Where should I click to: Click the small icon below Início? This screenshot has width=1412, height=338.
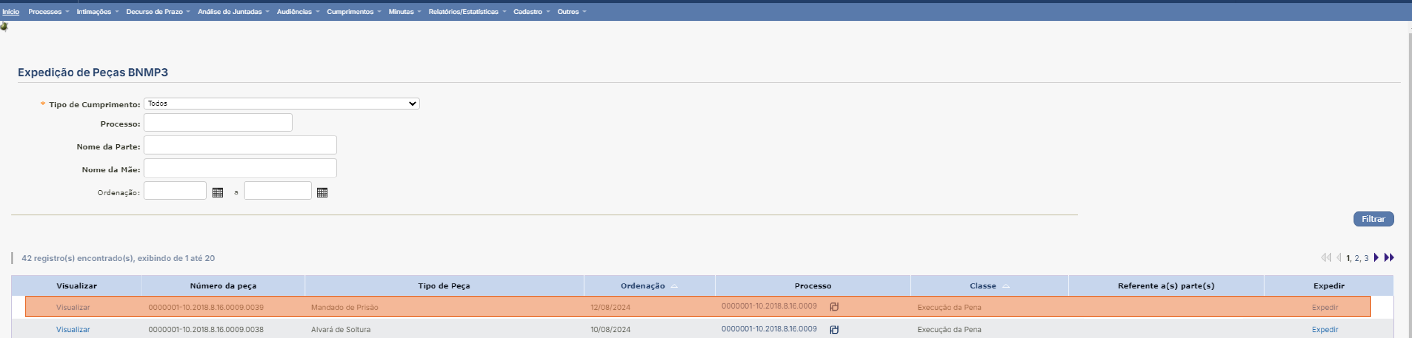pyautogui.click(x=4, y=26)
